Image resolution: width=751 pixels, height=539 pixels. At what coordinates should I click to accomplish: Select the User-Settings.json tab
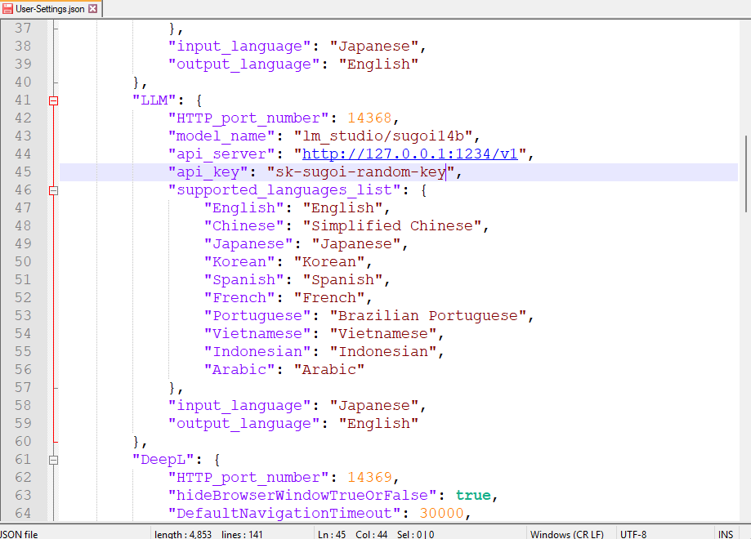click(50, 9)
